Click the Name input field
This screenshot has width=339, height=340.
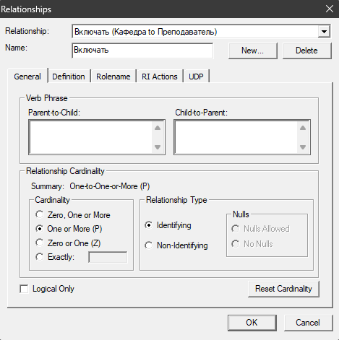point(142,51)
